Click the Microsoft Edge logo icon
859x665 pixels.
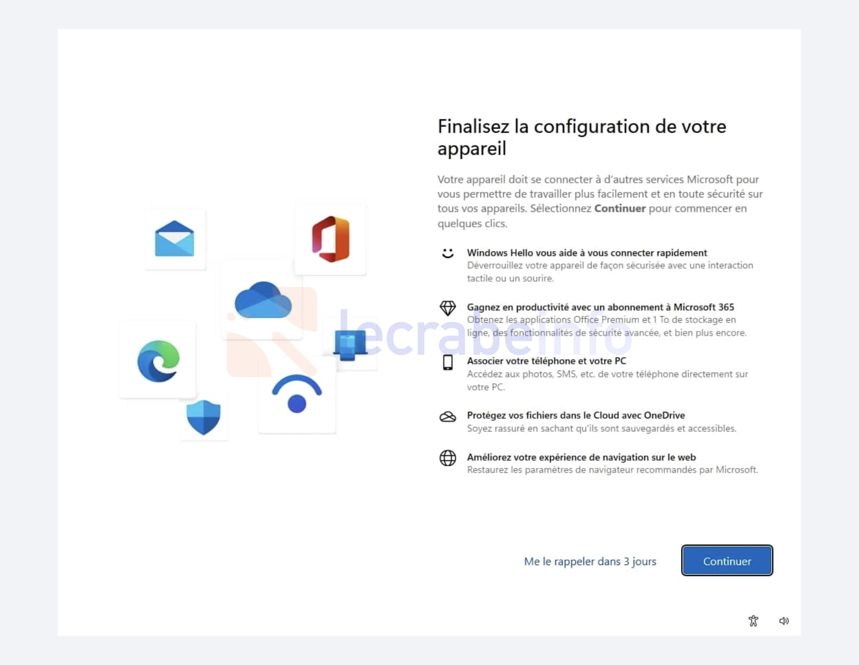click(x=158, y=361)
